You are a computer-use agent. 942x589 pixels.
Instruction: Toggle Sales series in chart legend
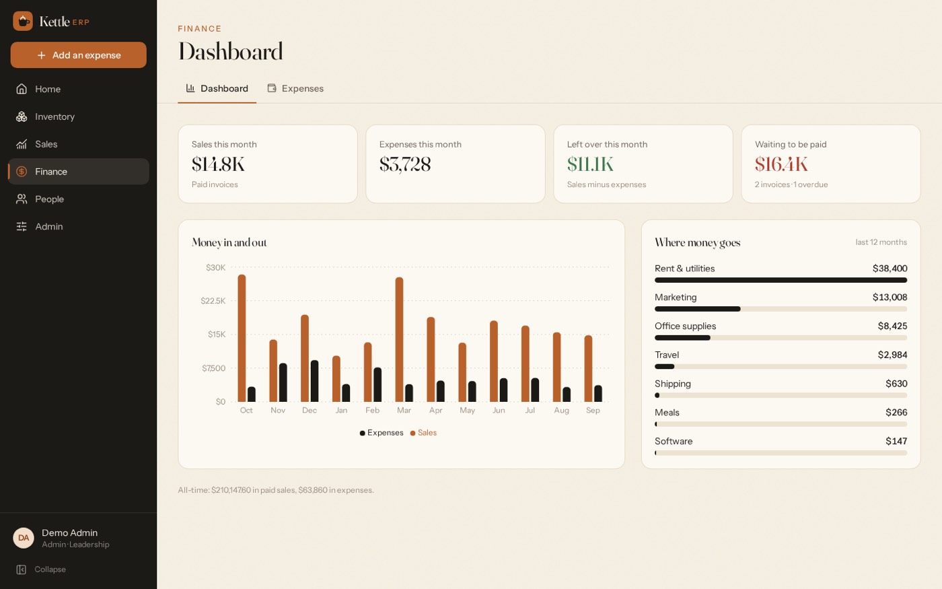click(x=423, y=433)
